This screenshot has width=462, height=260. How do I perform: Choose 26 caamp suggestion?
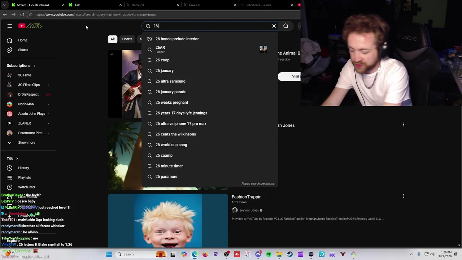pyautogui.click(x=210, y=156)
